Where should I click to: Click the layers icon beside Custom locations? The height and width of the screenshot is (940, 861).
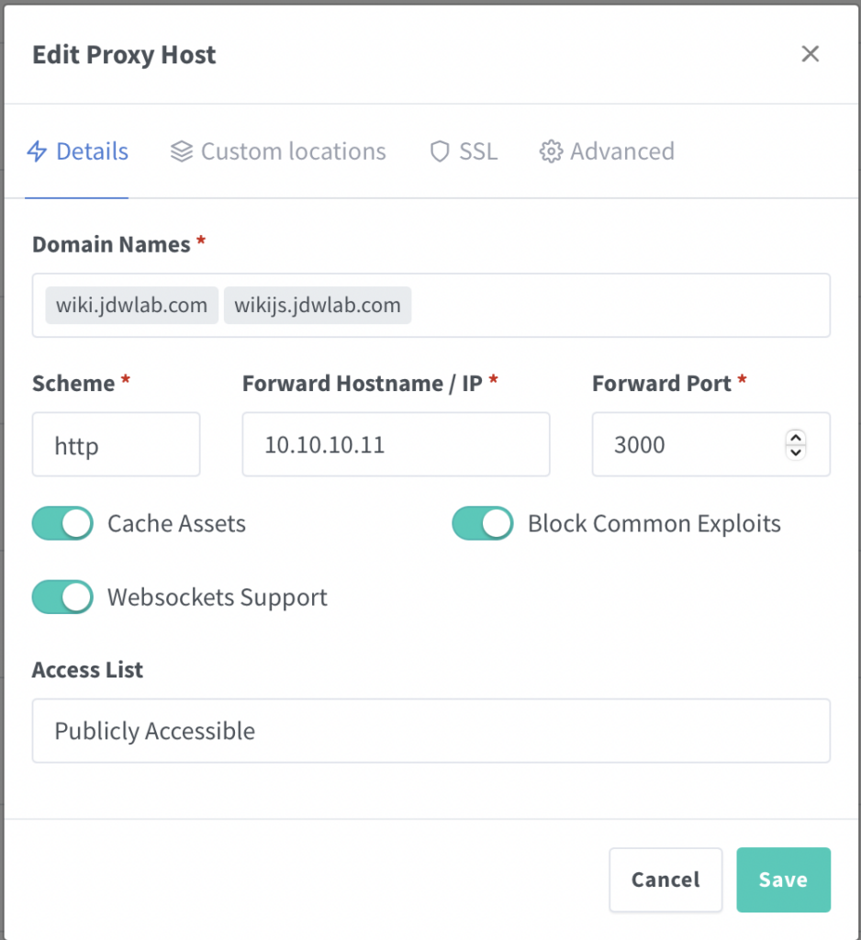[x=181, y=151]
